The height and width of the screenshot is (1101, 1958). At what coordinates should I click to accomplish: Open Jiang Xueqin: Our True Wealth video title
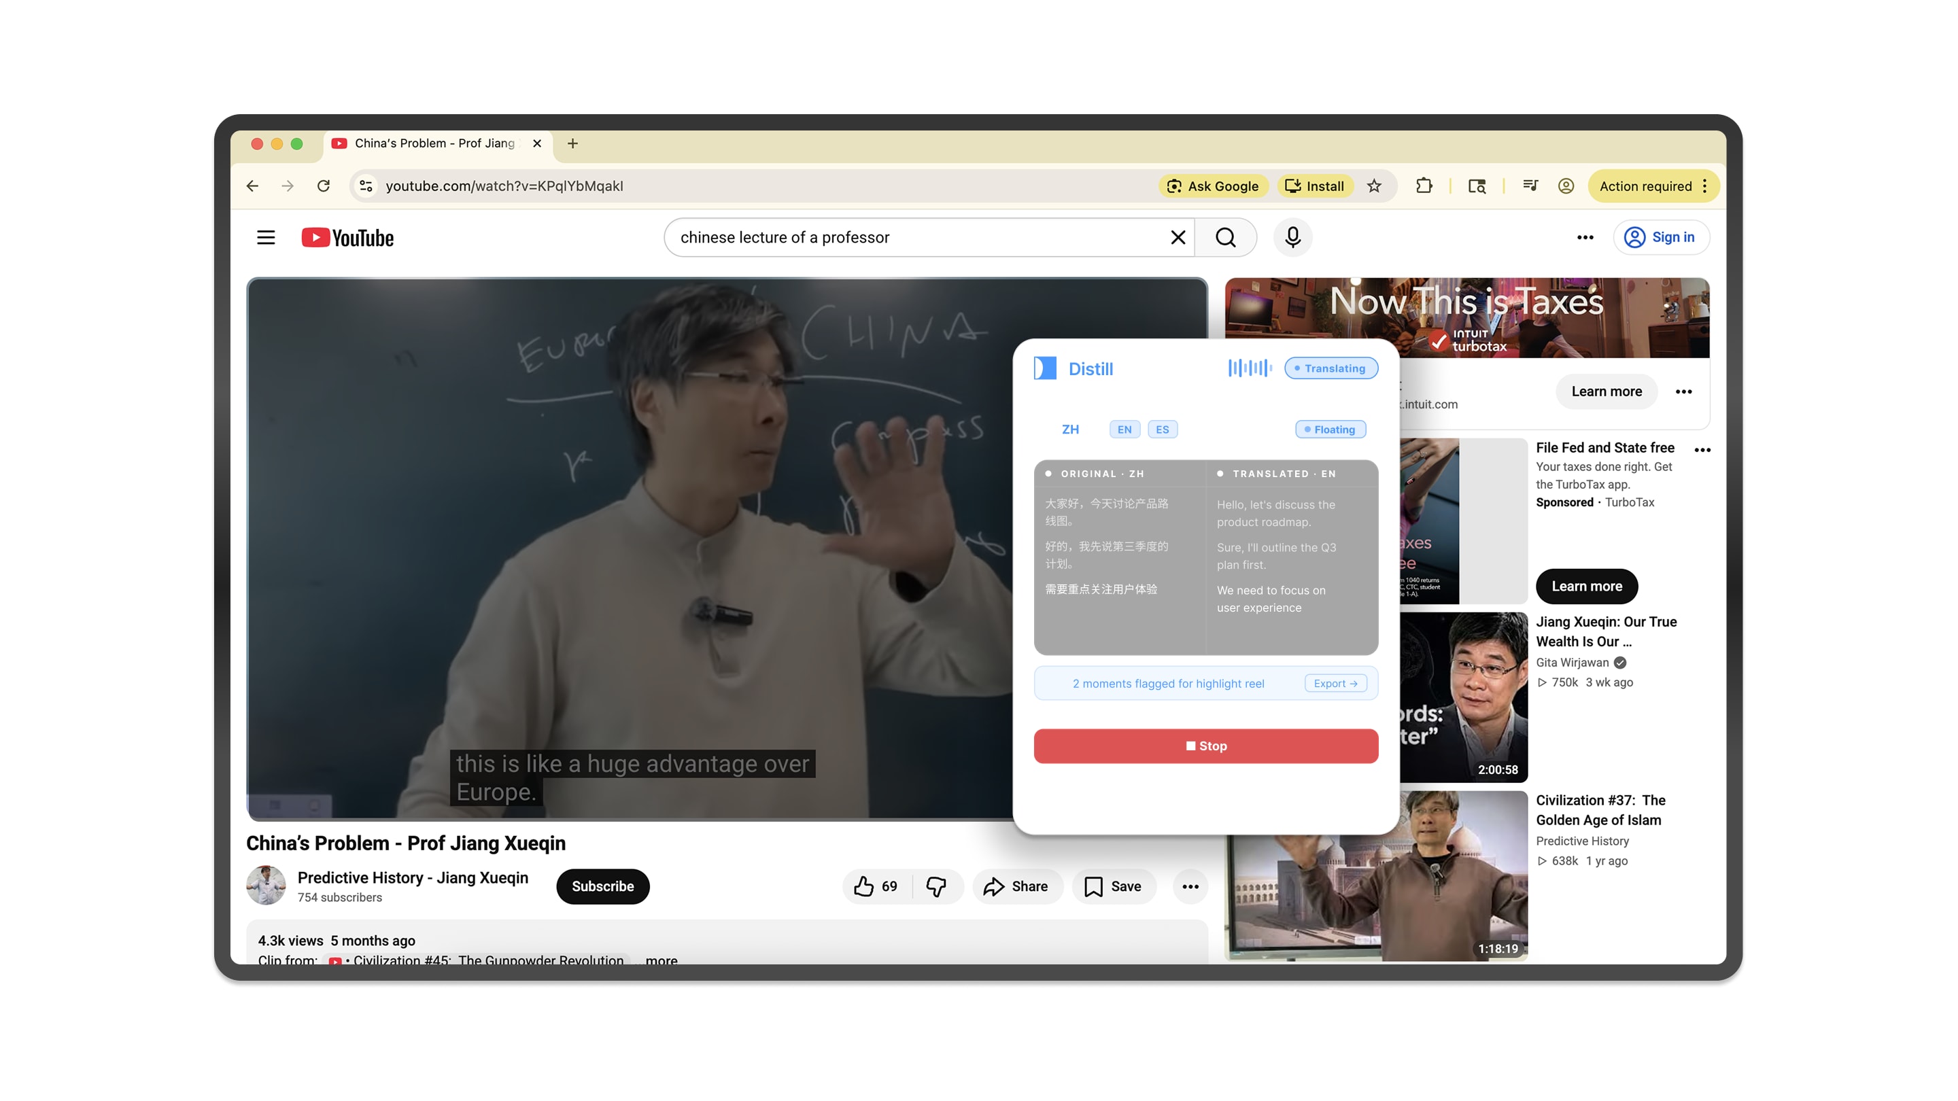[1606, 631]
